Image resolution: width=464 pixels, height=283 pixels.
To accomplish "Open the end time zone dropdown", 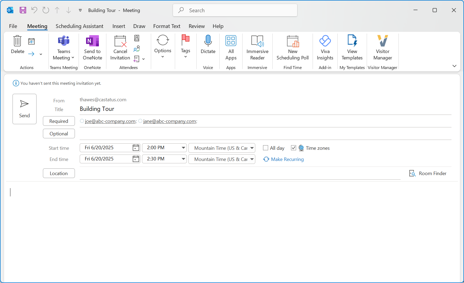I will pos(252,159).
